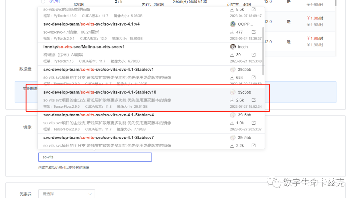Click the download icon beside 1.0k
Image resolution: width=356 pixels, height=198 pixels.
(x=232, y=123)
